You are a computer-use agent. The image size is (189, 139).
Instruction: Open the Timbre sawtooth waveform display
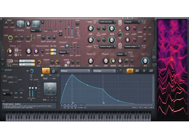pyautogui.click(x=21, y=24)
